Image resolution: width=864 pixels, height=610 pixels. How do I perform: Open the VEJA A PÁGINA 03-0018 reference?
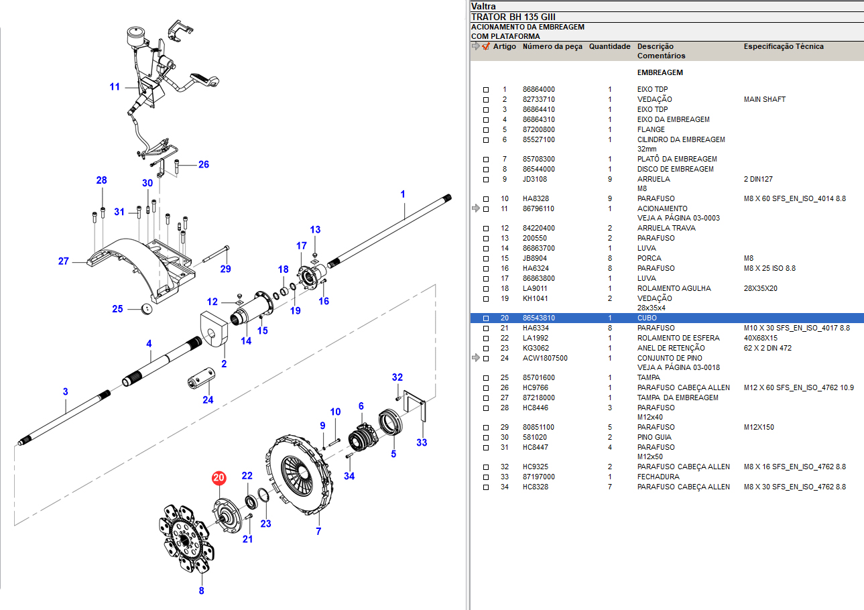click(678, 368)
